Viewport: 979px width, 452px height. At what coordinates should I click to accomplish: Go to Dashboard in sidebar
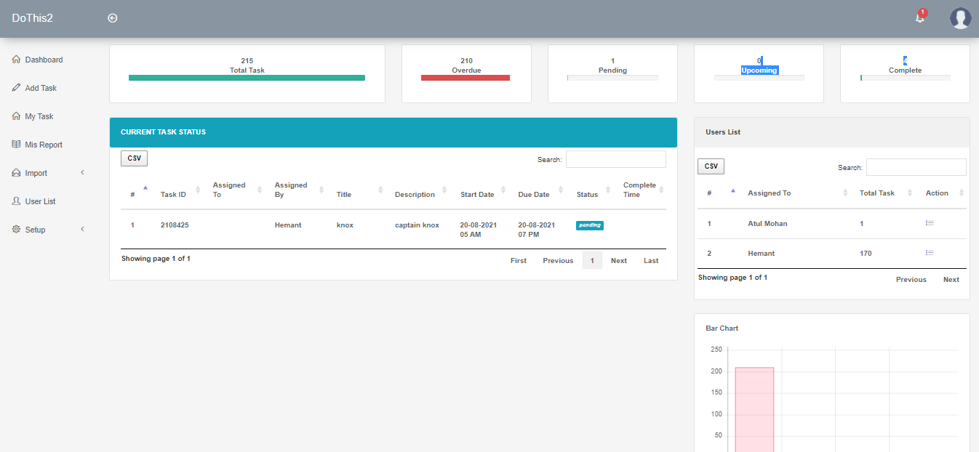(44, 60)
